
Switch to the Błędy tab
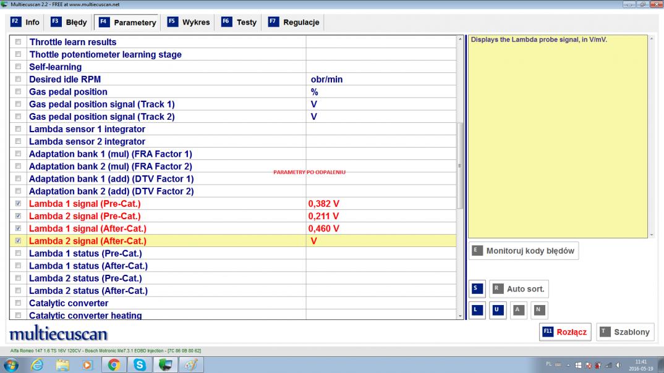pos(69,22)
